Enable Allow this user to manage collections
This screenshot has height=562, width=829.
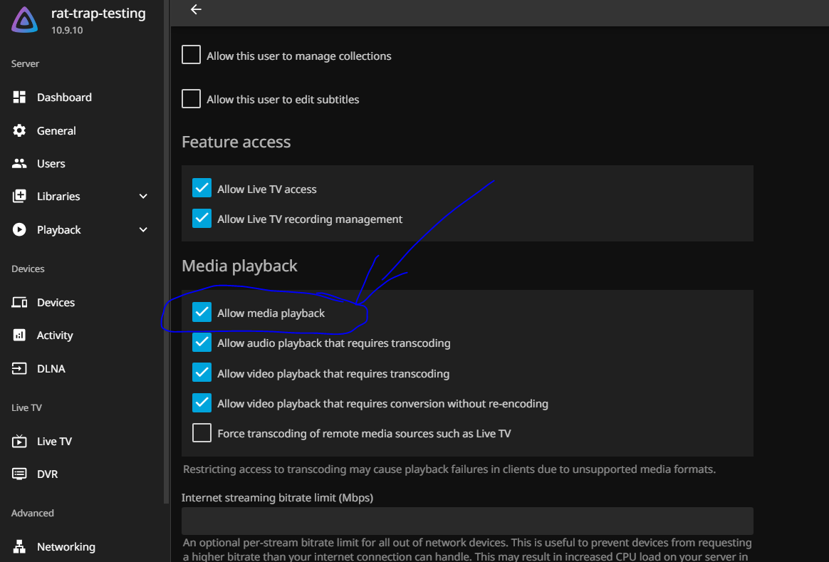[x=191, y=56]
